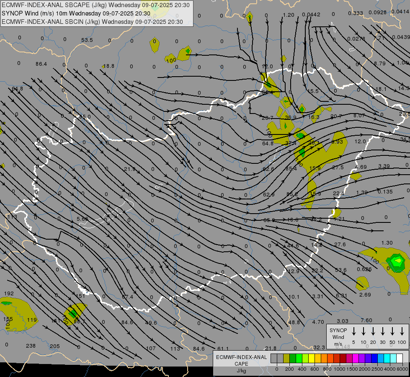Click the map value 107

(151, 349)
